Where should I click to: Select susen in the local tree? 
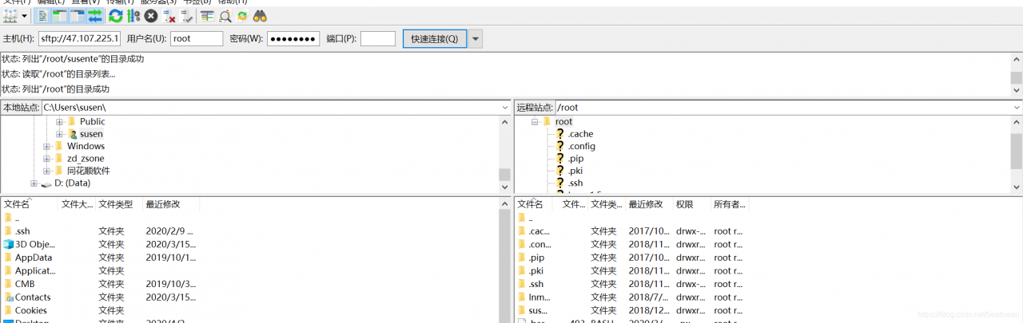point(91,134)
